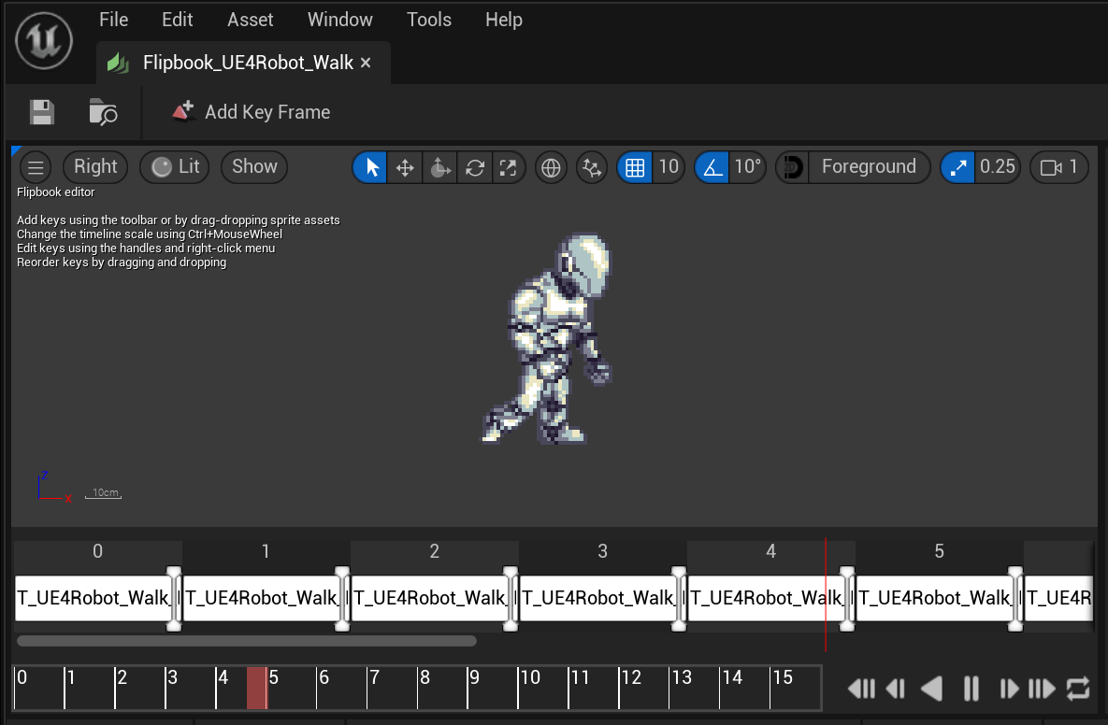Switch to the Translate tool
The width and height of the screenshot is (1108, 725).
[405, 166]
